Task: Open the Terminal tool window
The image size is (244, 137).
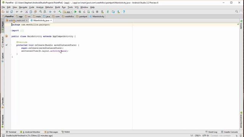Action: coord(11,132)
